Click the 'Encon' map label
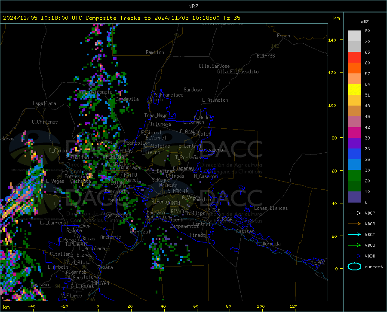 tap(283, 36)
